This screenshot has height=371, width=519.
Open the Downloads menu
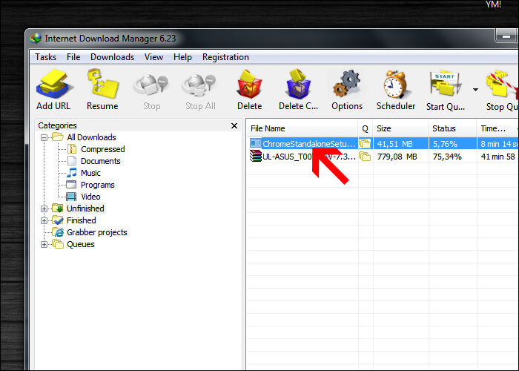click(x=112, y=57)
